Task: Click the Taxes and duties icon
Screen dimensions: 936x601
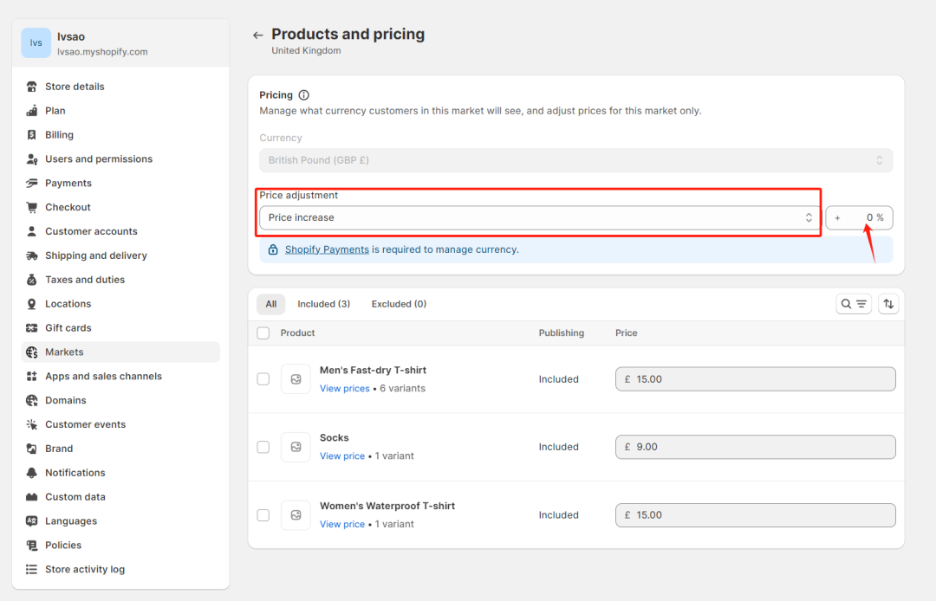Action: coord(32,280)
